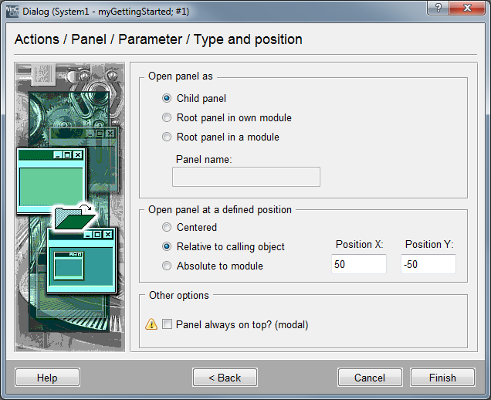Click the Panel name text field
This screenshot has height=400, width=491.
[x=245, y=178]
